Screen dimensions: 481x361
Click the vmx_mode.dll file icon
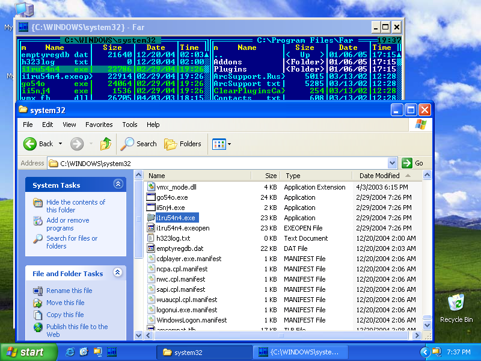151,187
